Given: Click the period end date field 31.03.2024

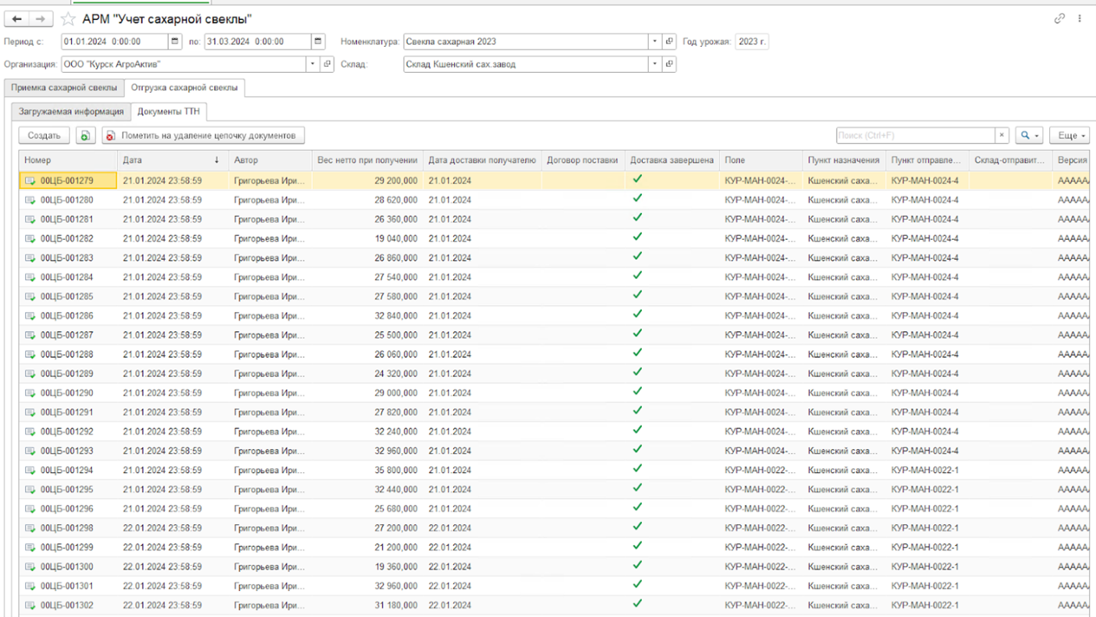Looking at the screenshot, I should pos(258,41).
